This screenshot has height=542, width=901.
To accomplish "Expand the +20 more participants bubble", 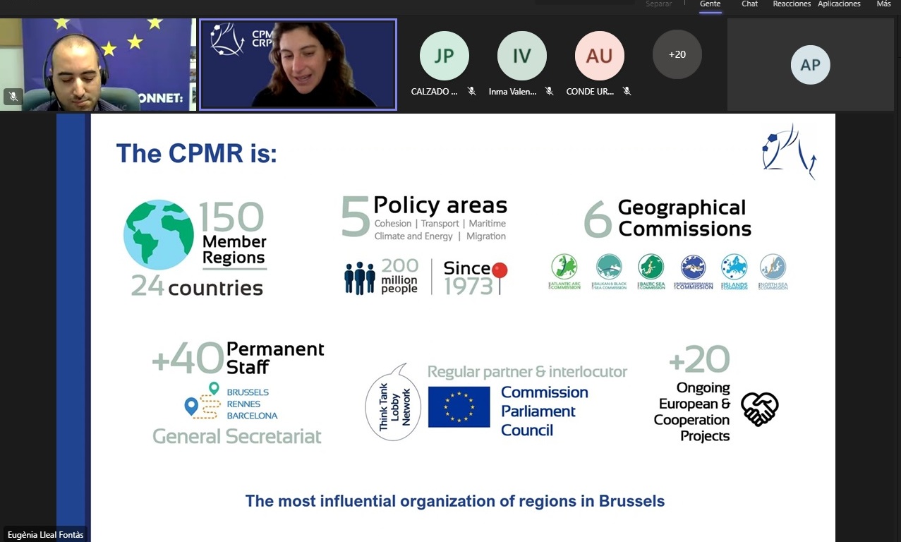I will (677, 55).
